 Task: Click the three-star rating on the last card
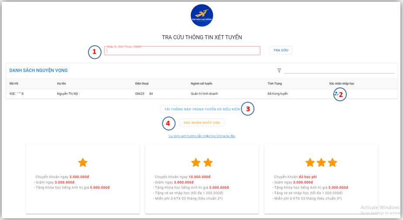coord(321,163)
